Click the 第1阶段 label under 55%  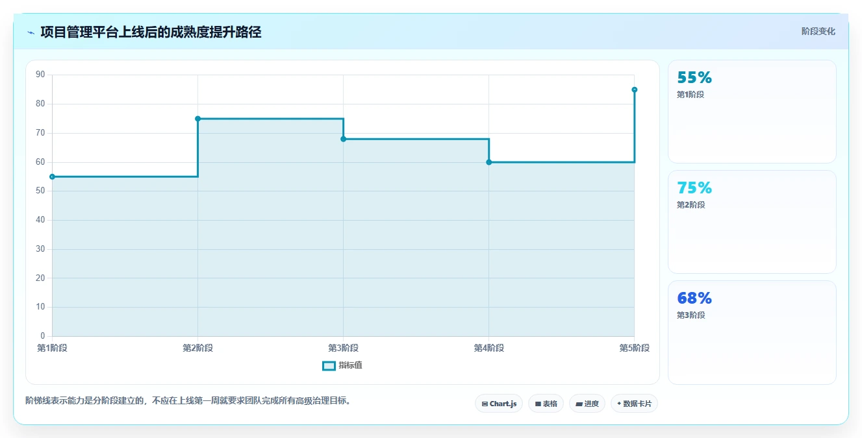coord(691,95)
